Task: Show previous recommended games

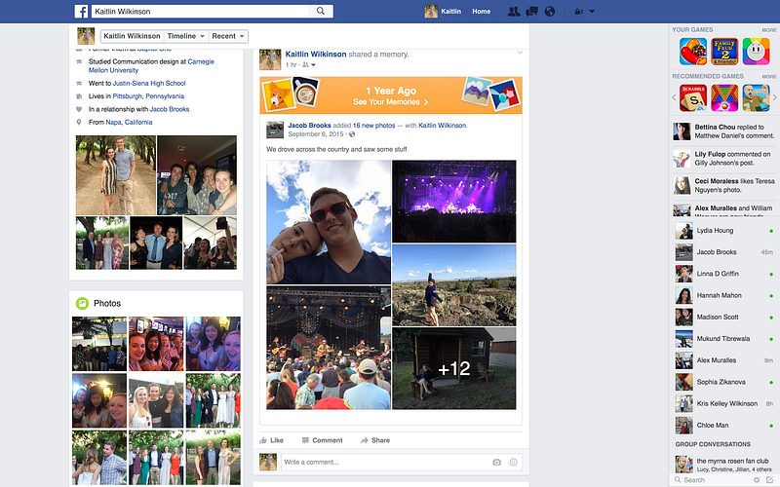Action: click(x=674, y=98)
